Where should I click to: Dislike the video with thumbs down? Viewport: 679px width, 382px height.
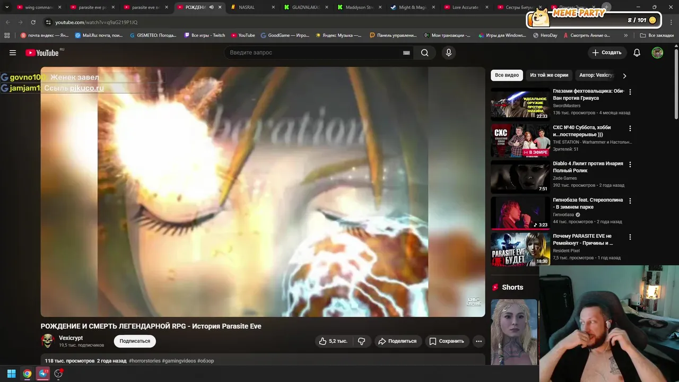[x=362, y=341]
